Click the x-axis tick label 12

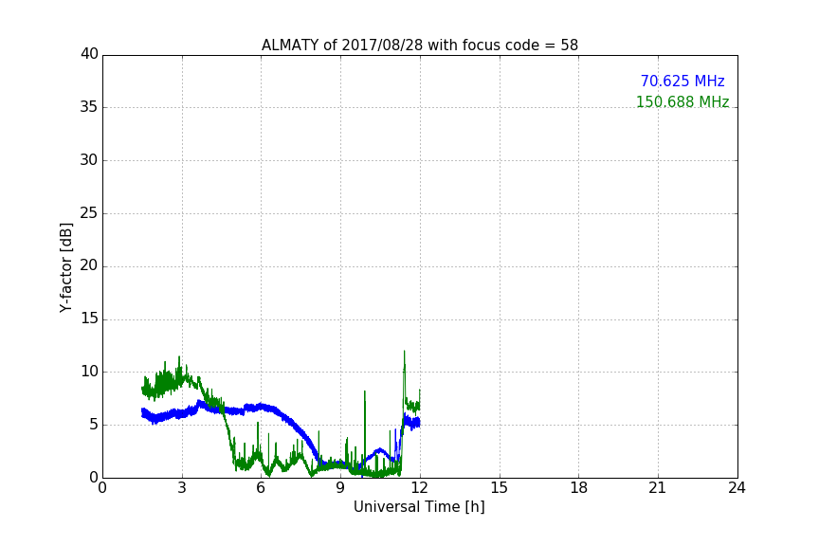(419, 488)
